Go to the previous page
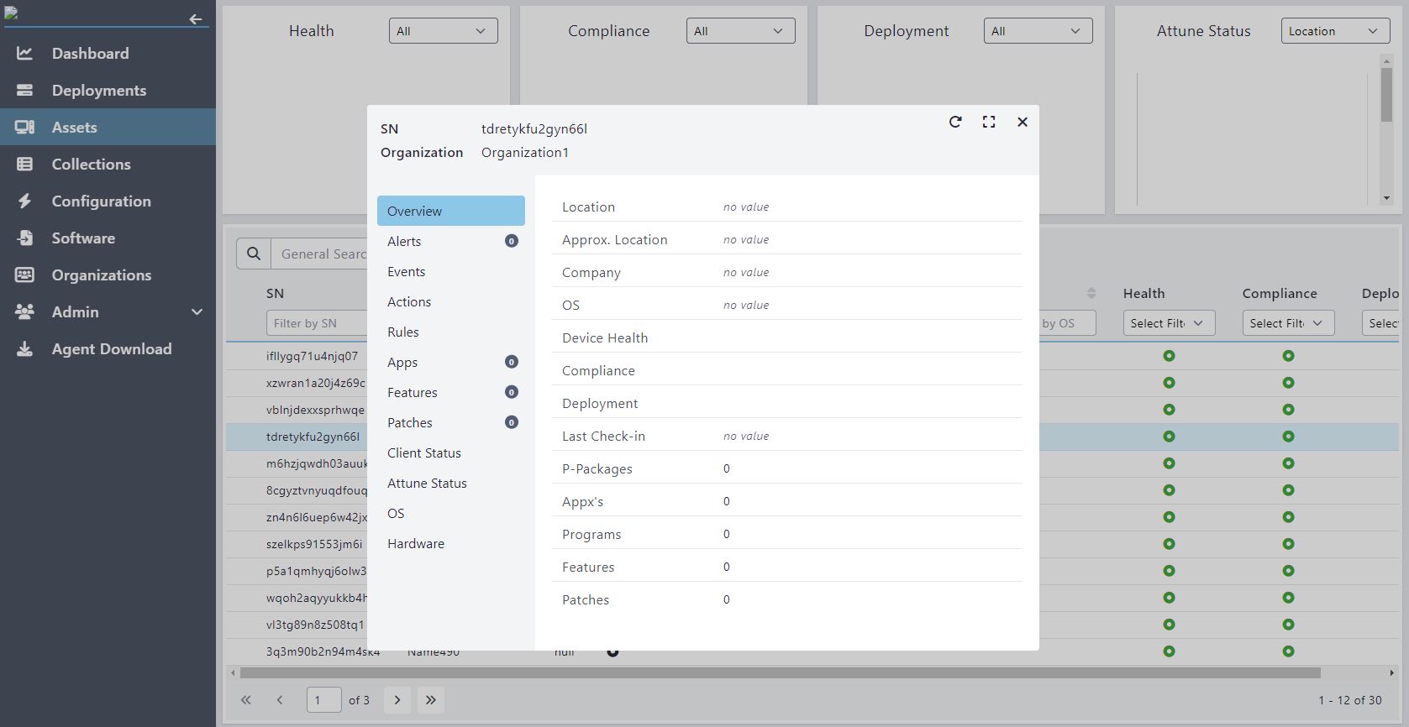 pyautogui.click(x=280, y=699)
